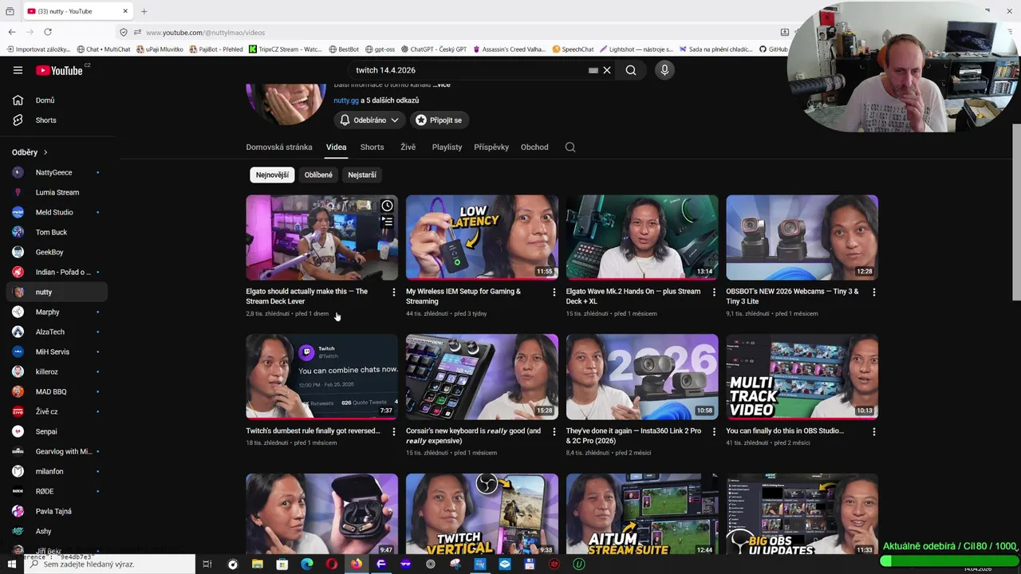Screen dimensions: 1021x574
Task: Select the Nejstarší sort chip
Action: pyautogui.click(x=362, y=175)
